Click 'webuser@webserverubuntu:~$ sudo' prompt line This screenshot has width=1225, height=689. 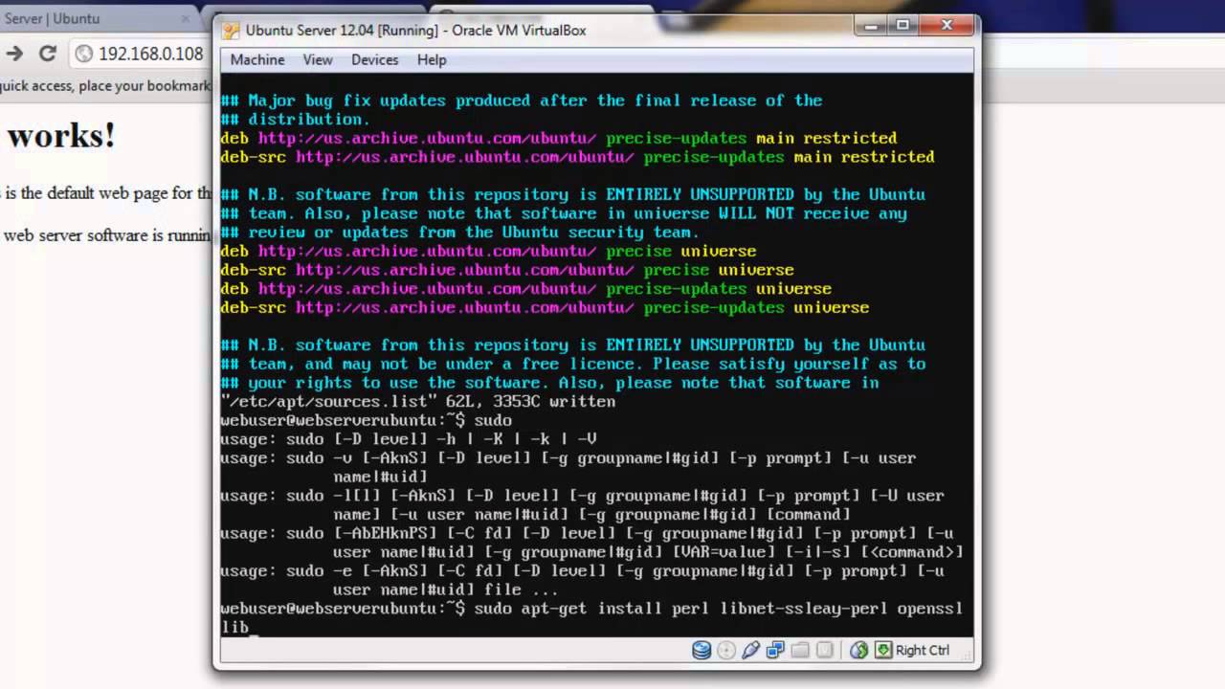(366, 420)
